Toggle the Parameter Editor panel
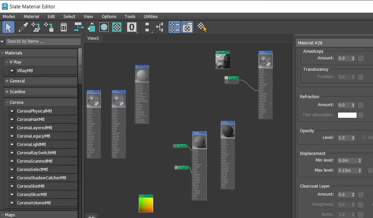373x218 pixels. coord(187,27)
